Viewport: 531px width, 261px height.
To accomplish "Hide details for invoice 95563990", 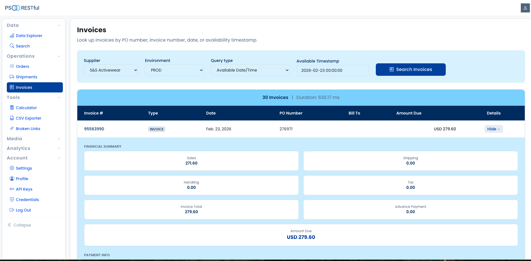I will click(493, 129).
